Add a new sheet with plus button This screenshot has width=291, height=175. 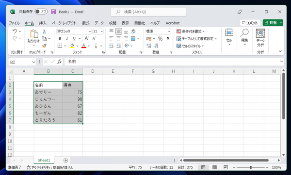point(65,160)
